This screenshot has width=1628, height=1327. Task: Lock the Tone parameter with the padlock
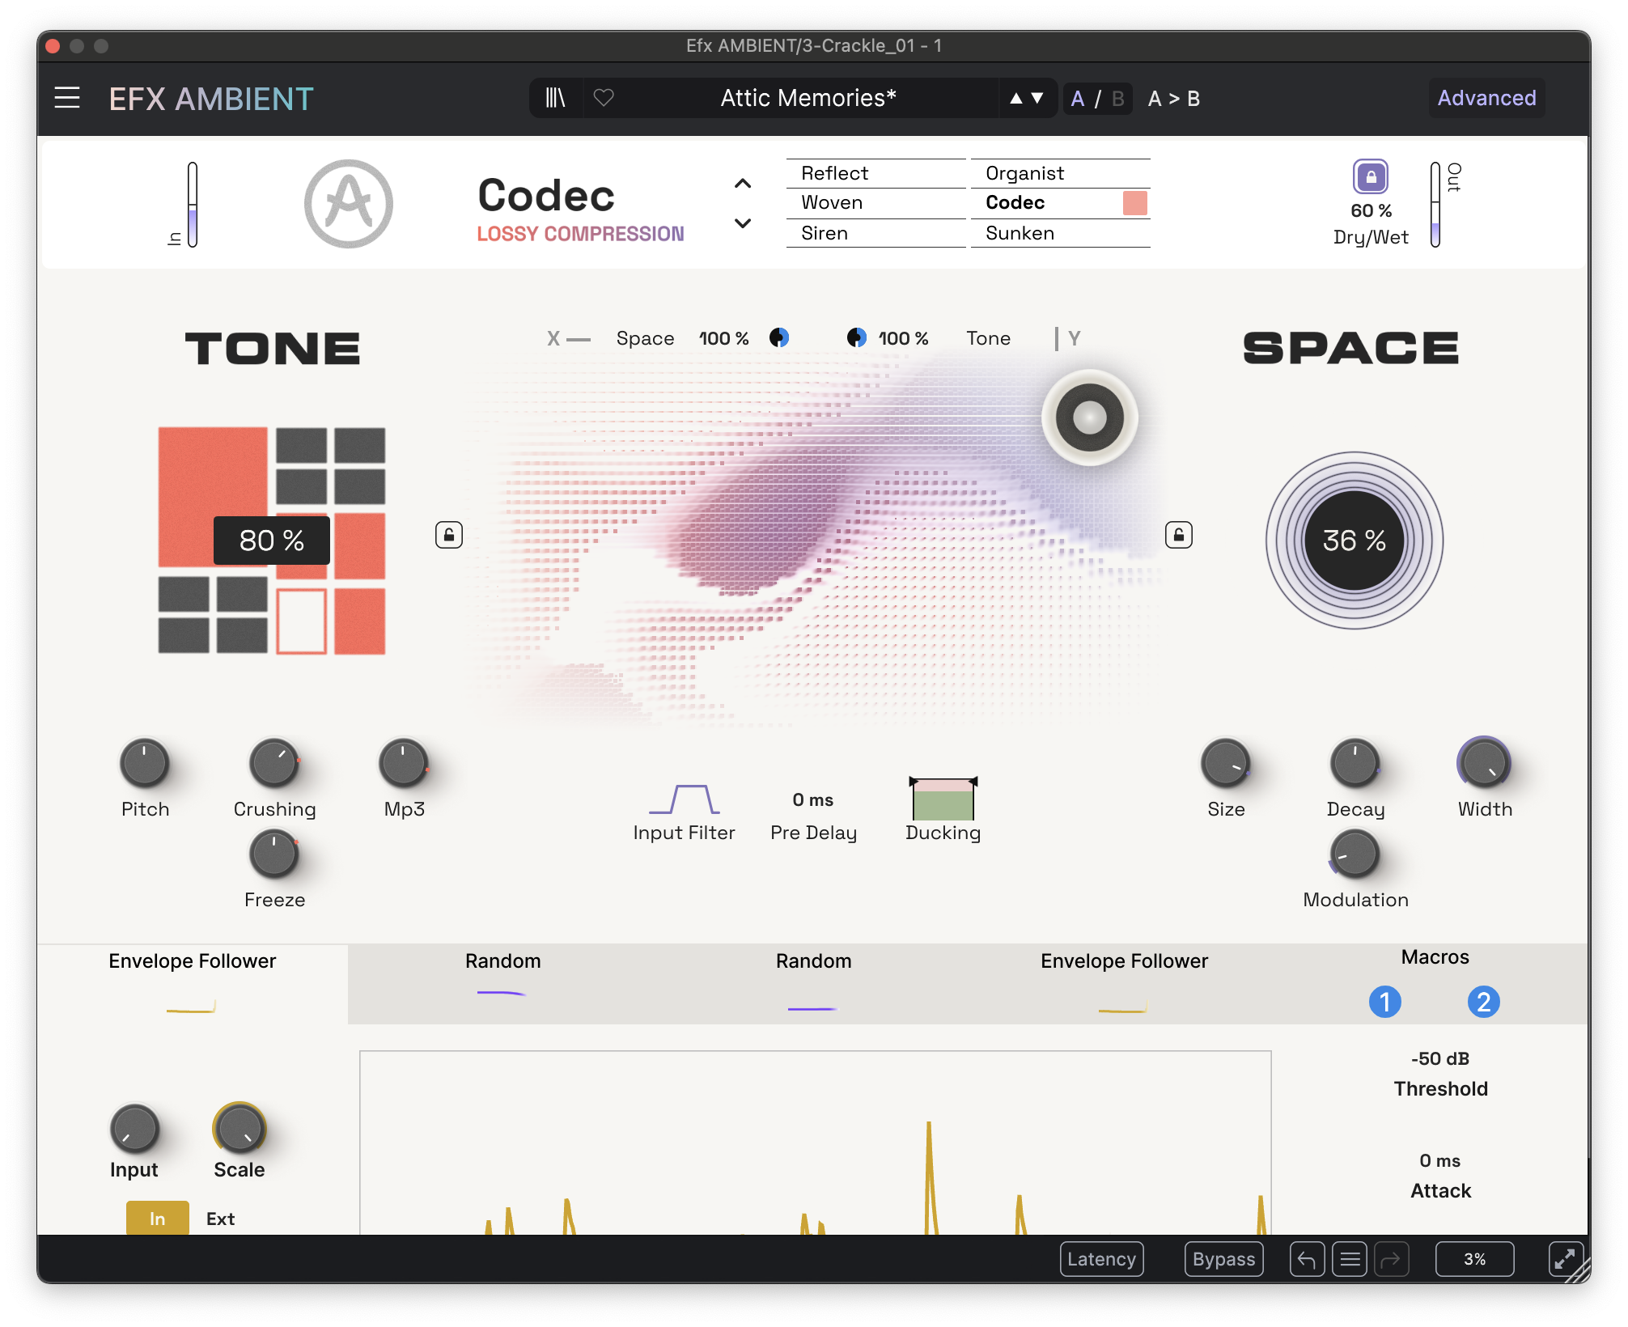pyautogui.click(x=448, y=535)
